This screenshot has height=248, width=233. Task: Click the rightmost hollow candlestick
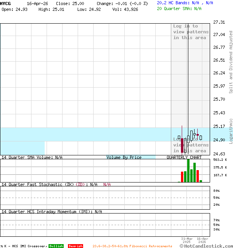tap(201, 138)
